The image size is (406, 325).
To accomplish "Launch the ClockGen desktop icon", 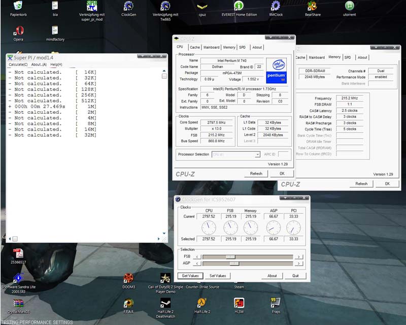I will 128,6.
